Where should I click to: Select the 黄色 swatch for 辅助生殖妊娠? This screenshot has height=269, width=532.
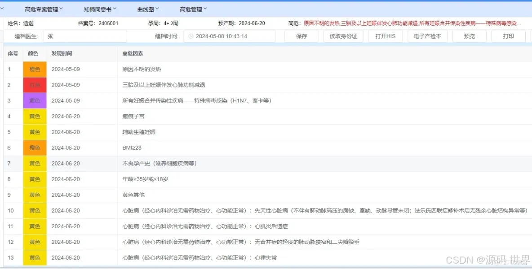pyautogui.click(x=35, y=132)
